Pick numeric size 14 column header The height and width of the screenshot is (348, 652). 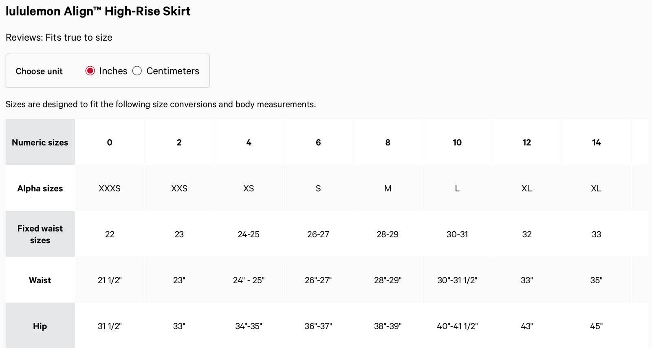click(596, 142)
